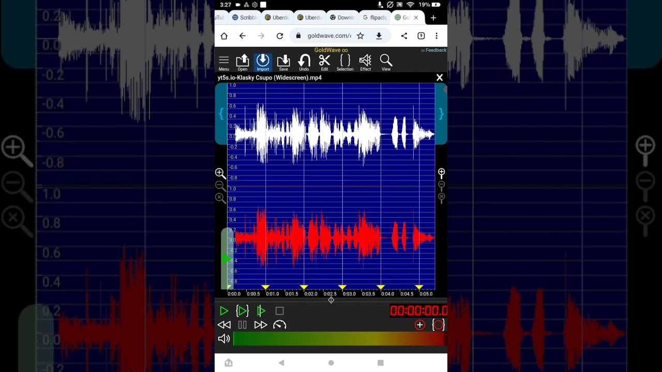Screen dimensions: 662x372
Task: Click the stop square button
Action: [x=280, y=311]
